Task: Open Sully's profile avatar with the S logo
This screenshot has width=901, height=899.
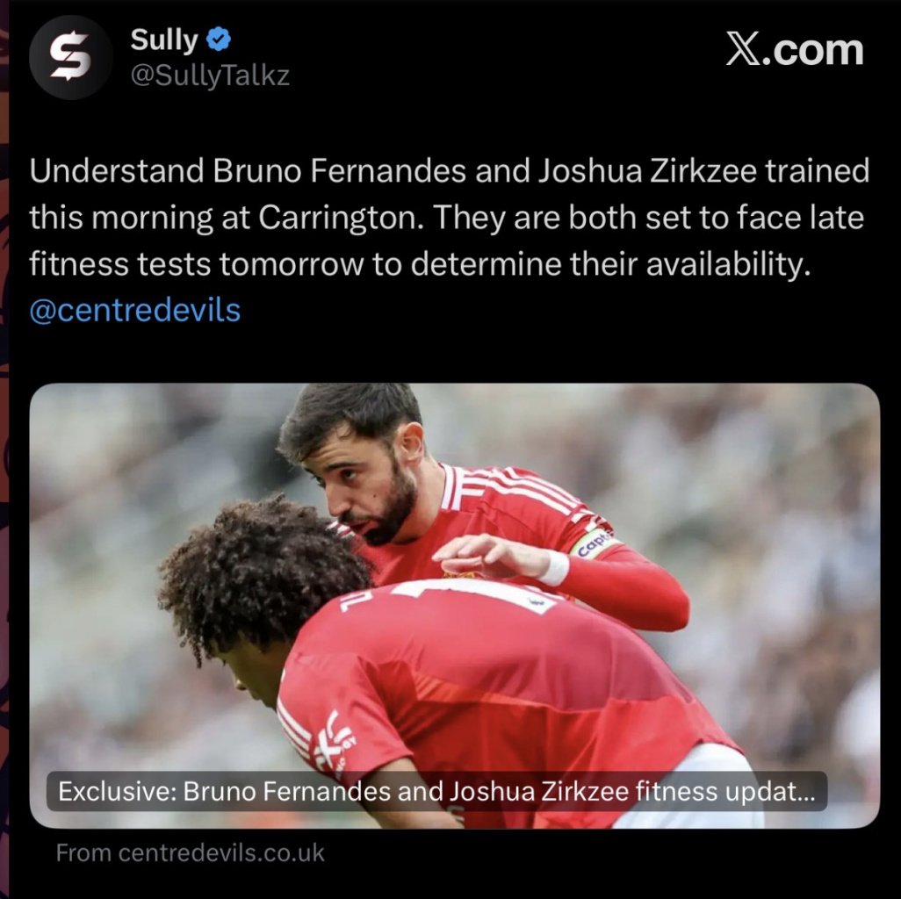Action: point(70,57)
